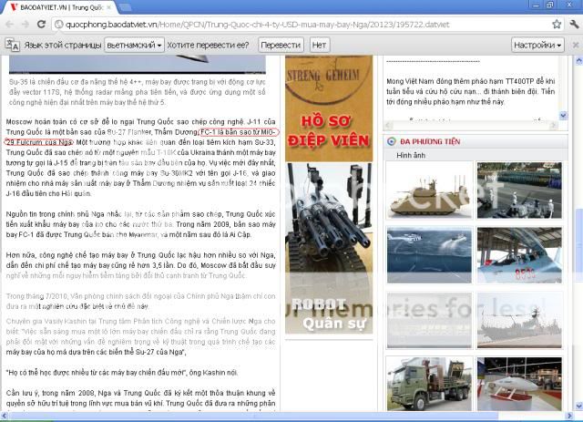Click the Su-35 aircraft photo
Screen dimensions: 583x422
138,65
